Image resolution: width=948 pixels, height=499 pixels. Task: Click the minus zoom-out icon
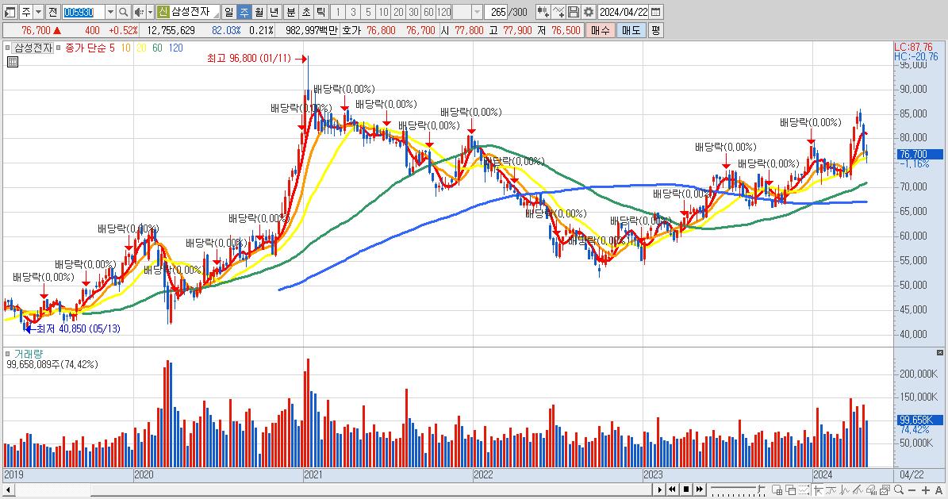coord(912,489)
